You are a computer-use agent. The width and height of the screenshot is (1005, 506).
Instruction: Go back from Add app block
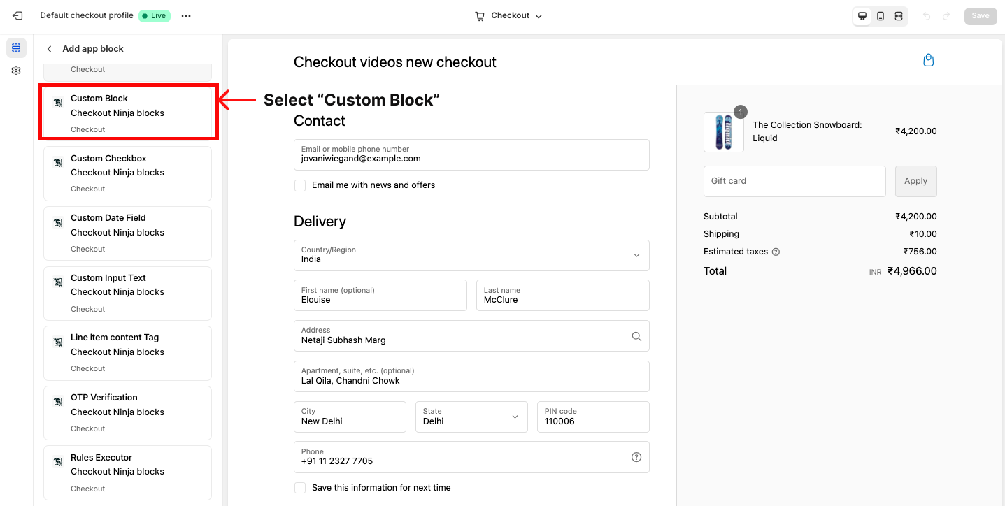tap(49, 49)
